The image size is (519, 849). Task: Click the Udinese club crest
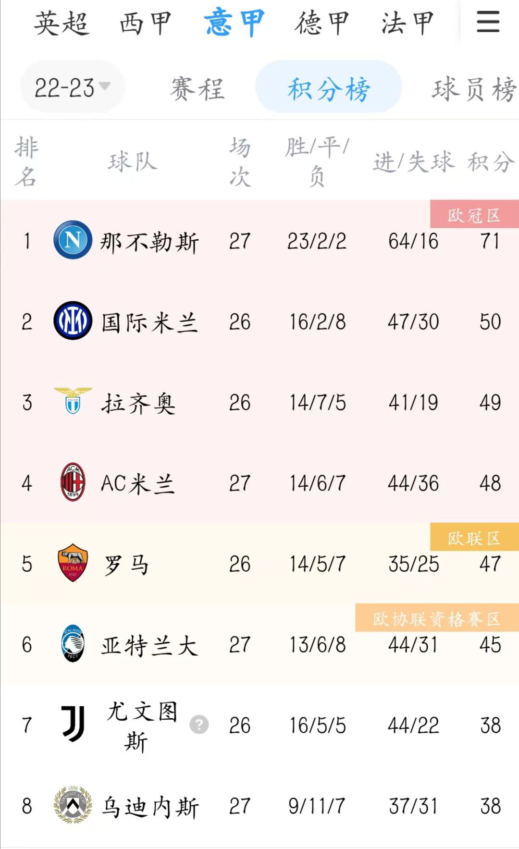click(x=73, y=805)
